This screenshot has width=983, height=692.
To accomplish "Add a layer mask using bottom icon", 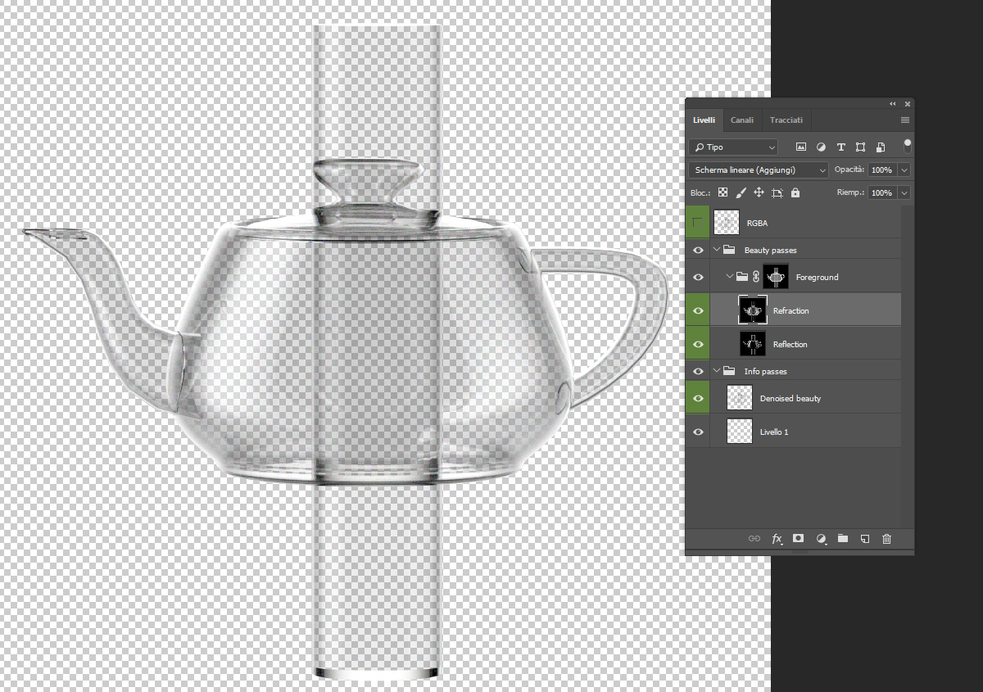I will (799, 539).
